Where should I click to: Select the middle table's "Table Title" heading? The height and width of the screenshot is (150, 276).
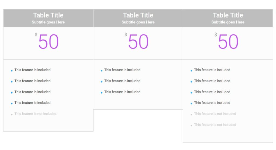[x=138, y=15]
